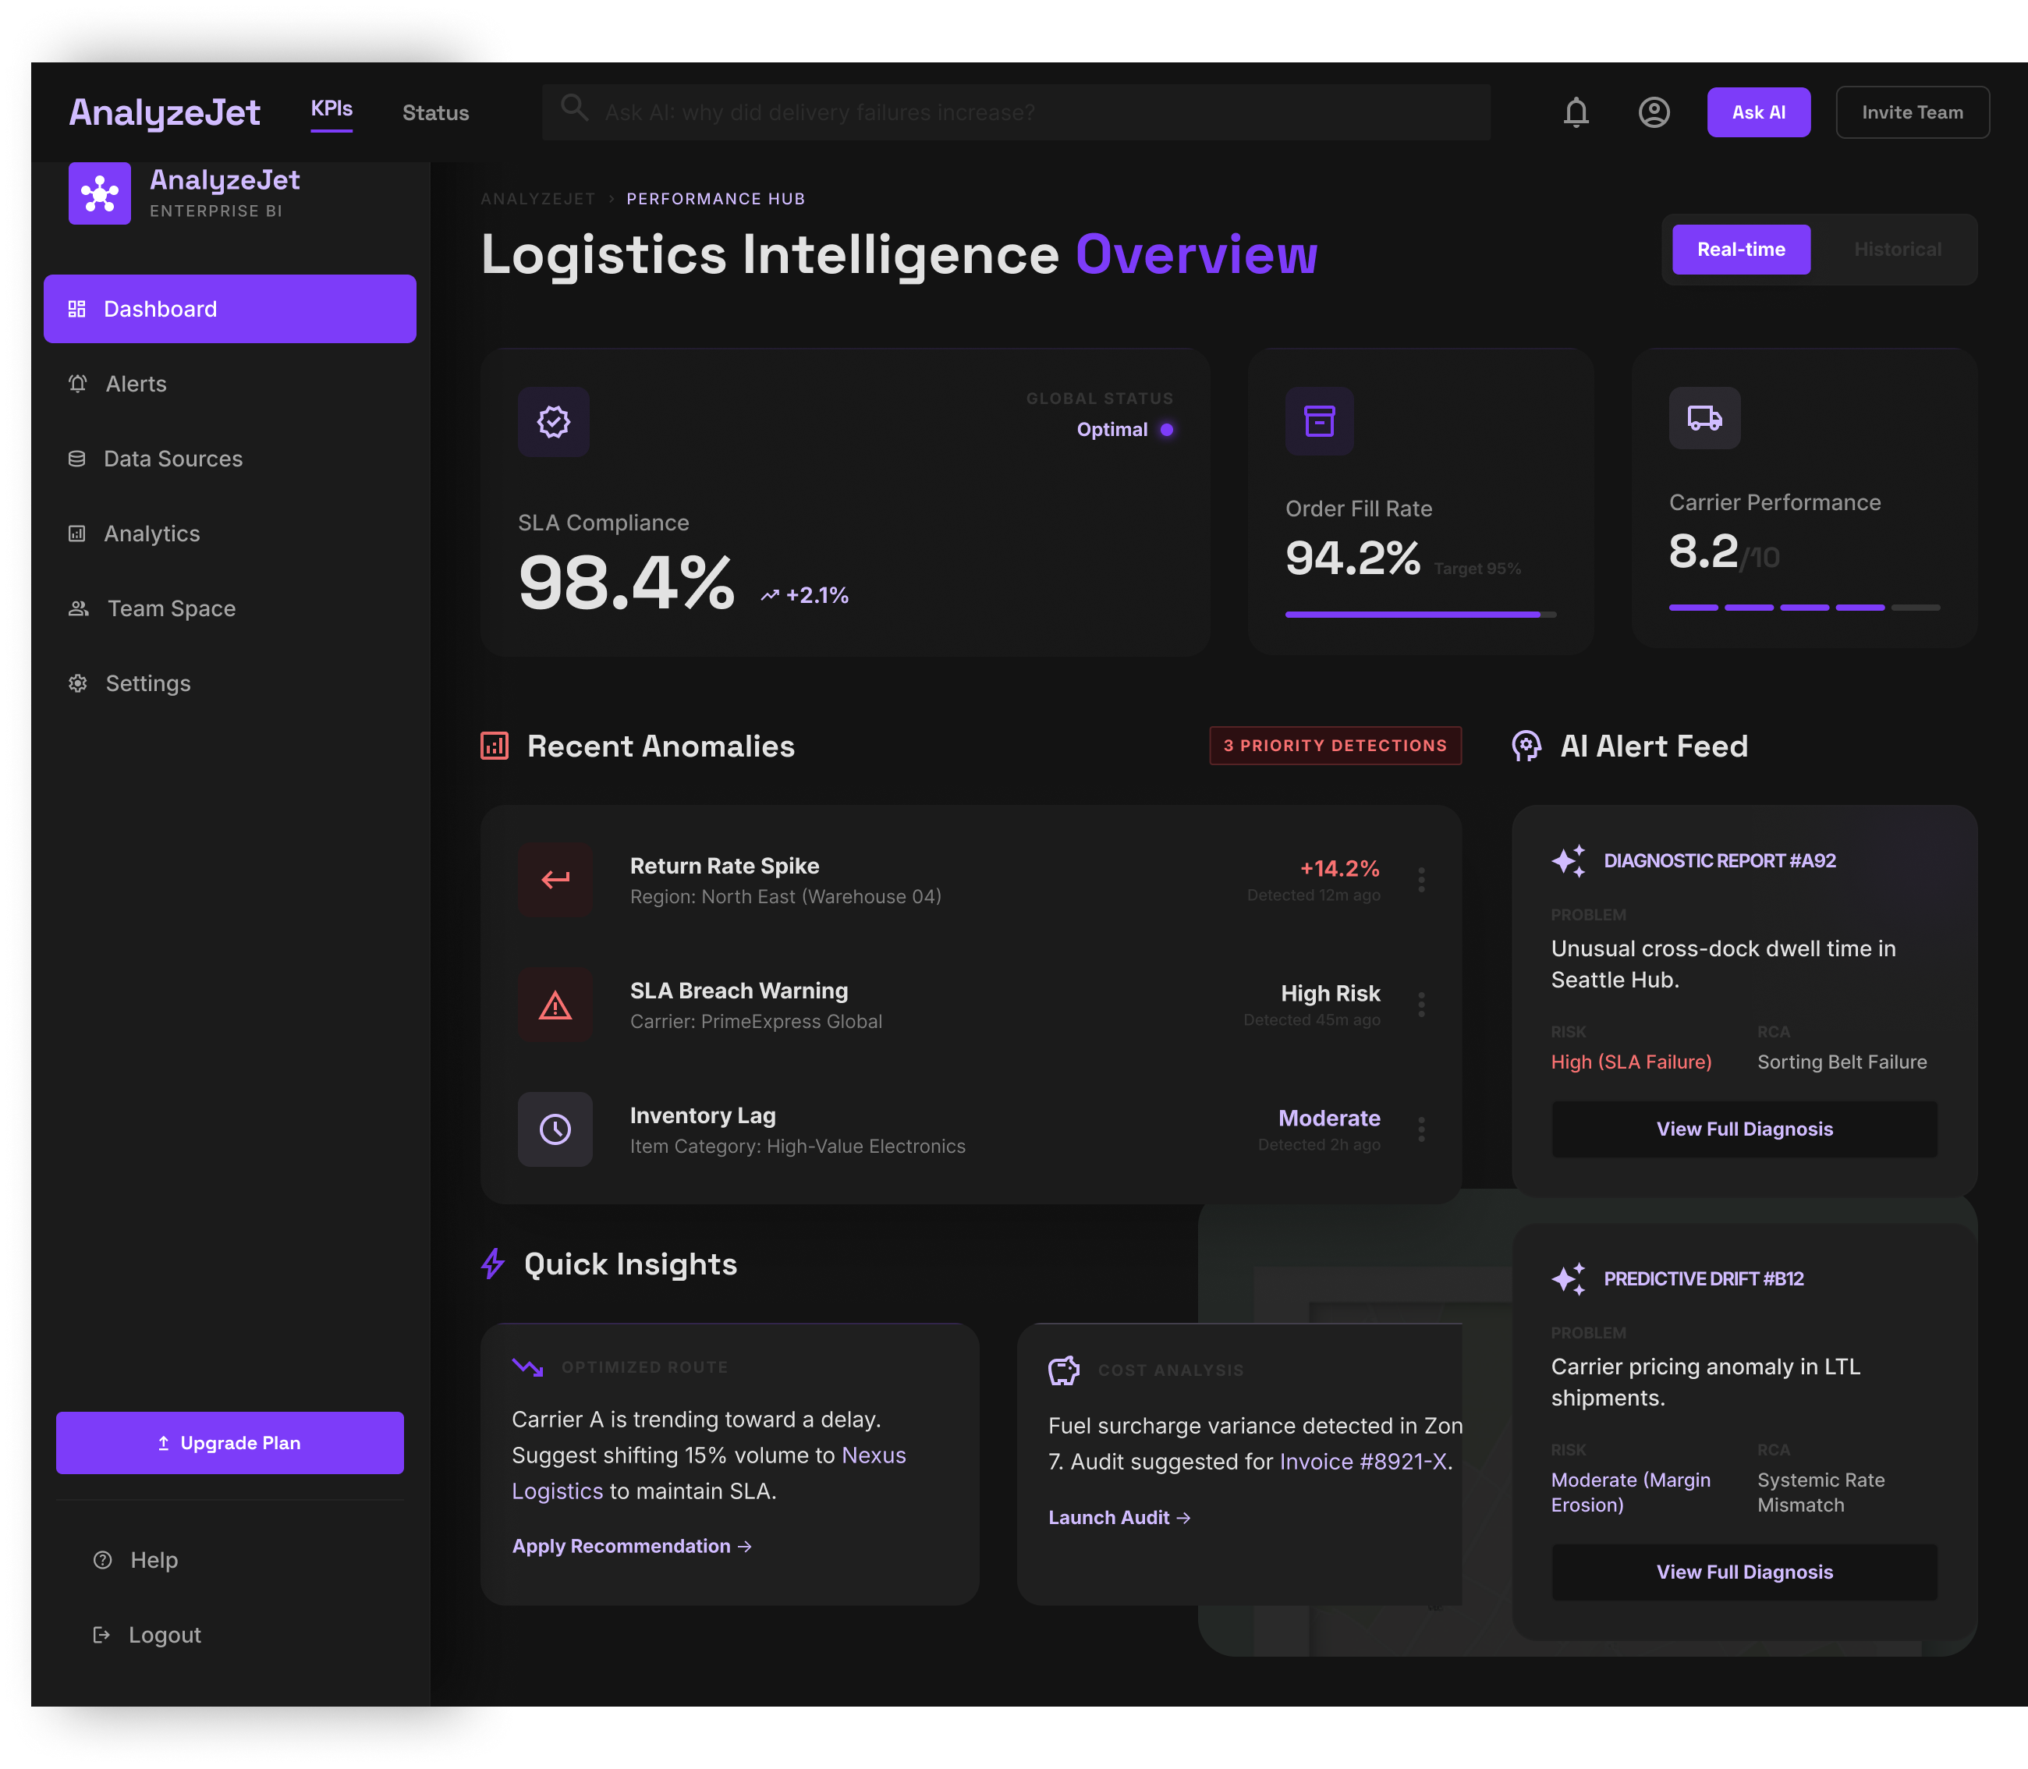
Task: Click the Ask AI button
Action: [1758, 112]
